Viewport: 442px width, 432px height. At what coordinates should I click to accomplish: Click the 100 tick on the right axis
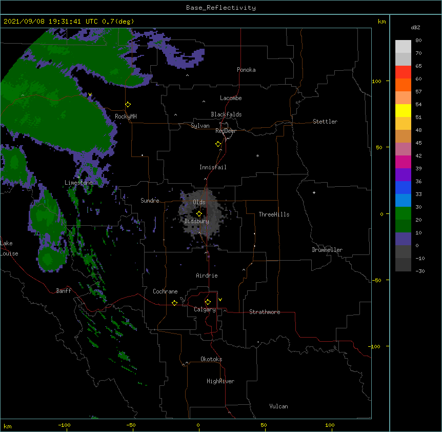[376, 81]
